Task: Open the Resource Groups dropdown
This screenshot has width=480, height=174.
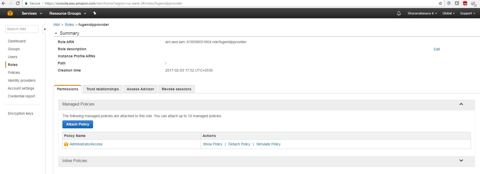Action: (68, 13)
